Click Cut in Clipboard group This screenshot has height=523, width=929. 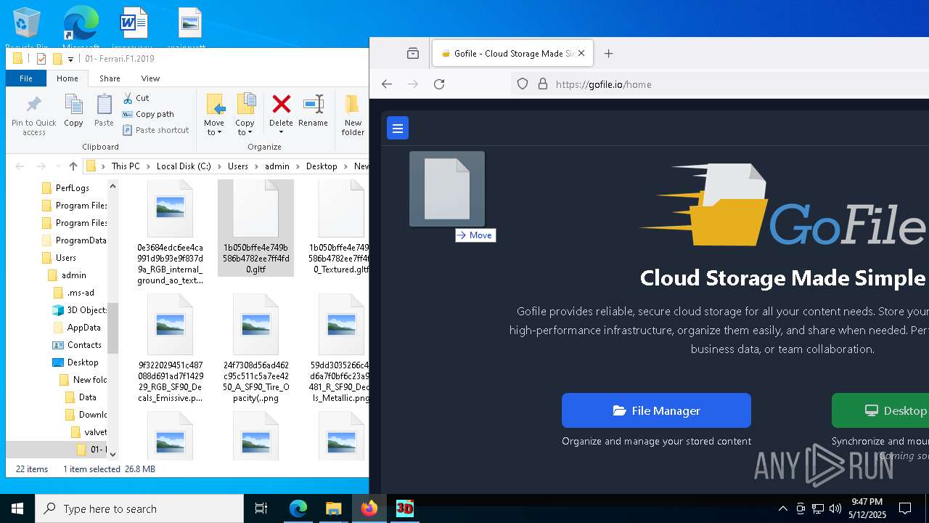(x=136, y=97)
